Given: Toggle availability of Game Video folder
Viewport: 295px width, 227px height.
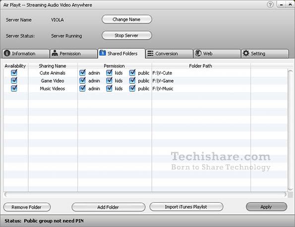Looking at the screenshot, I should (x=14, y=80).
